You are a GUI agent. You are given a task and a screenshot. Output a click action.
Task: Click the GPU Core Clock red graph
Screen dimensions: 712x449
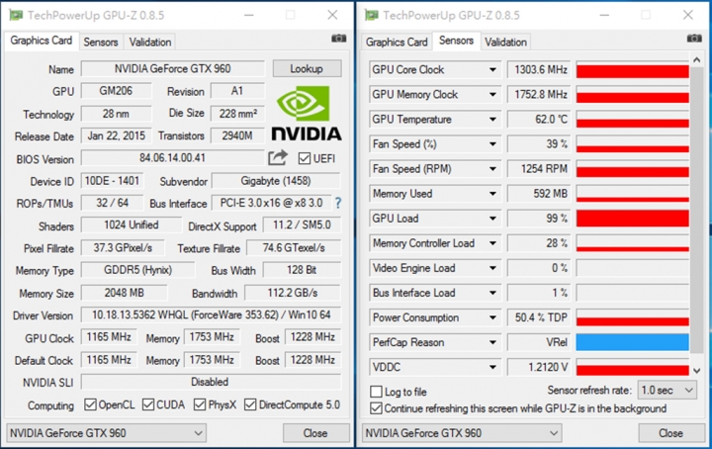(x=633, y=70)
